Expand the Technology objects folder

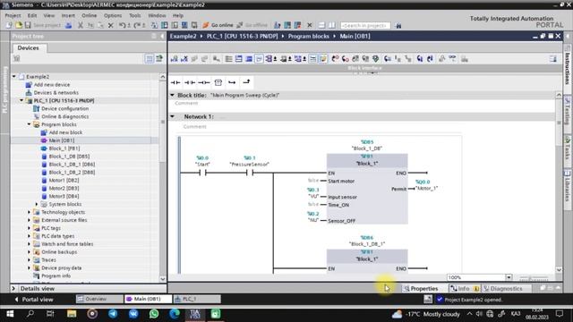(30, 212)
